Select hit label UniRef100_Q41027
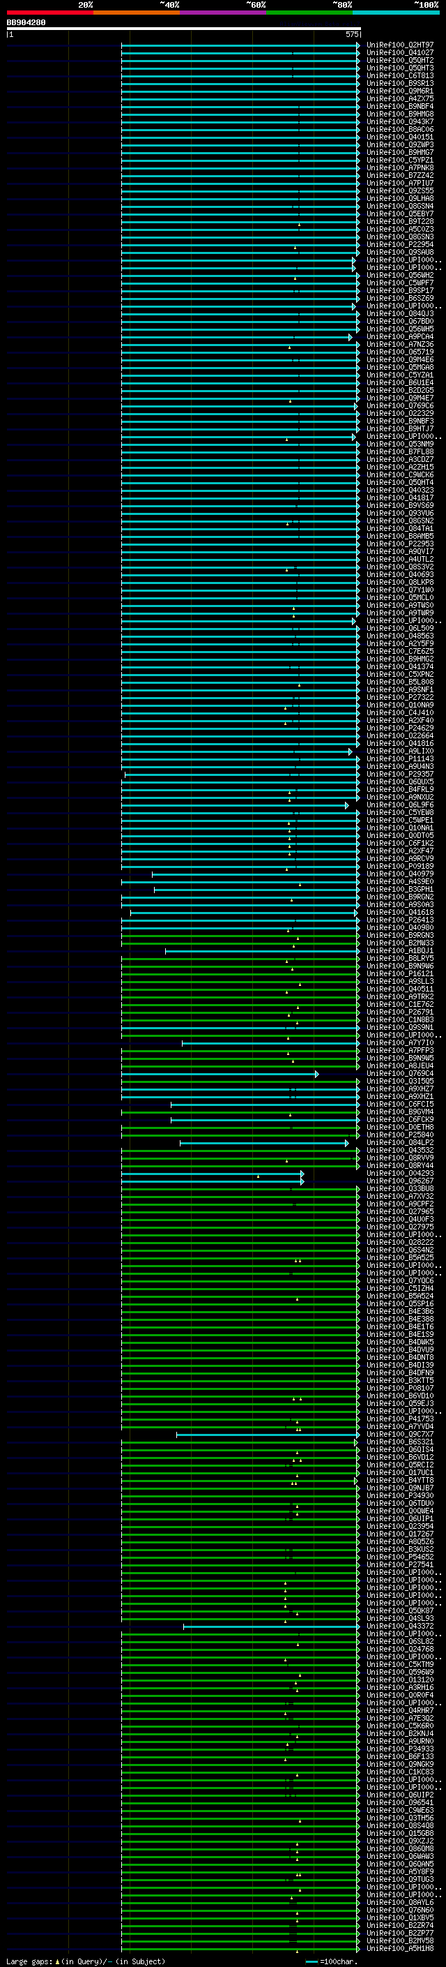Screen dimensions: 446x1967 pyautogui.click(x=400, y=53)
